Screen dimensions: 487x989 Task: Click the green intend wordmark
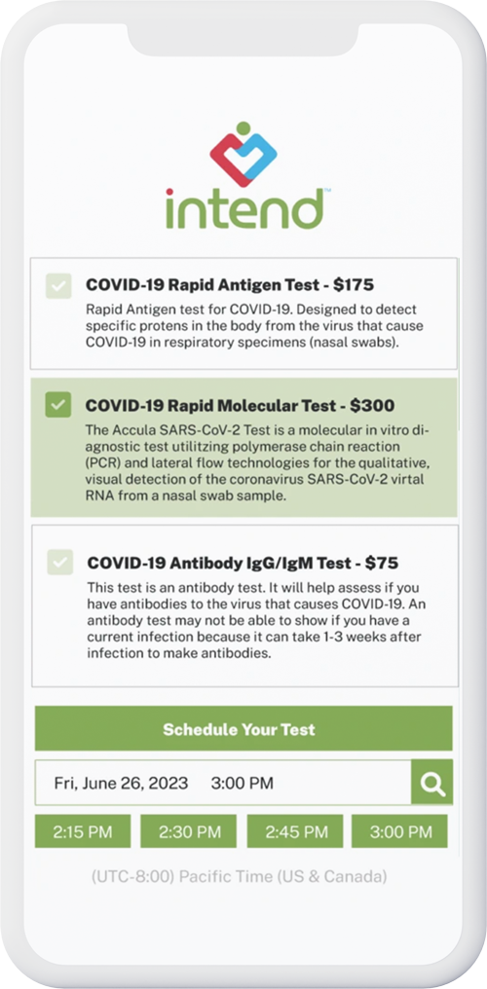point(244,208)
